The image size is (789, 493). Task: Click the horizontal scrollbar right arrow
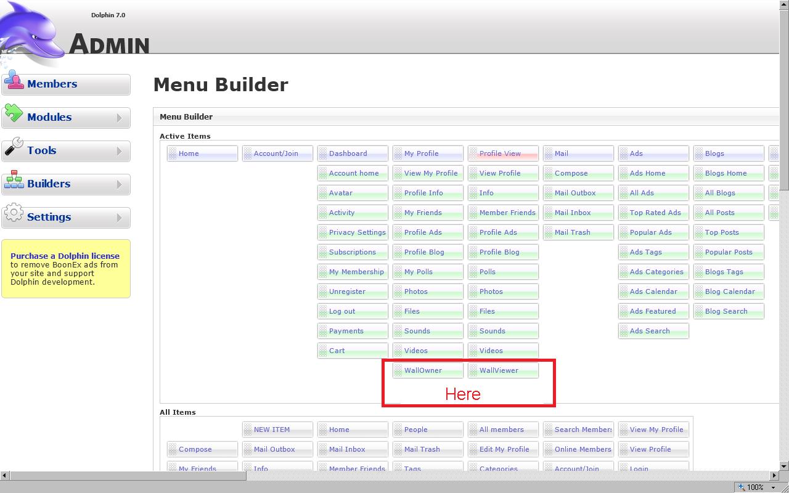[x=775, y=475]
